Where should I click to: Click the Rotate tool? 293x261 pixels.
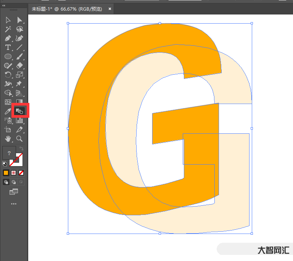pyautogui.click(x=8, y=75)
